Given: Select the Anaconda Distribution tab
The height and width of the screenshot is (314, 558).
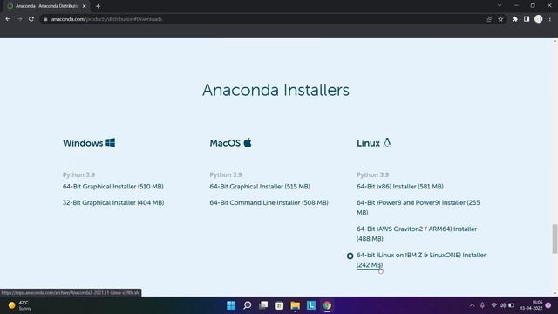Looking at the screenshot, I should [46, 6].
